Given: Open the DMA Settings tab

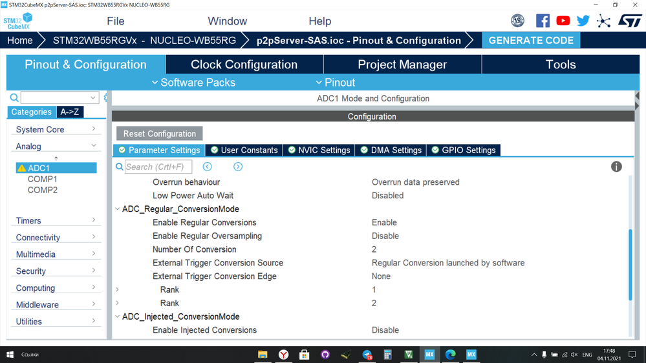Looking at the screenshot, I should 391,150.
